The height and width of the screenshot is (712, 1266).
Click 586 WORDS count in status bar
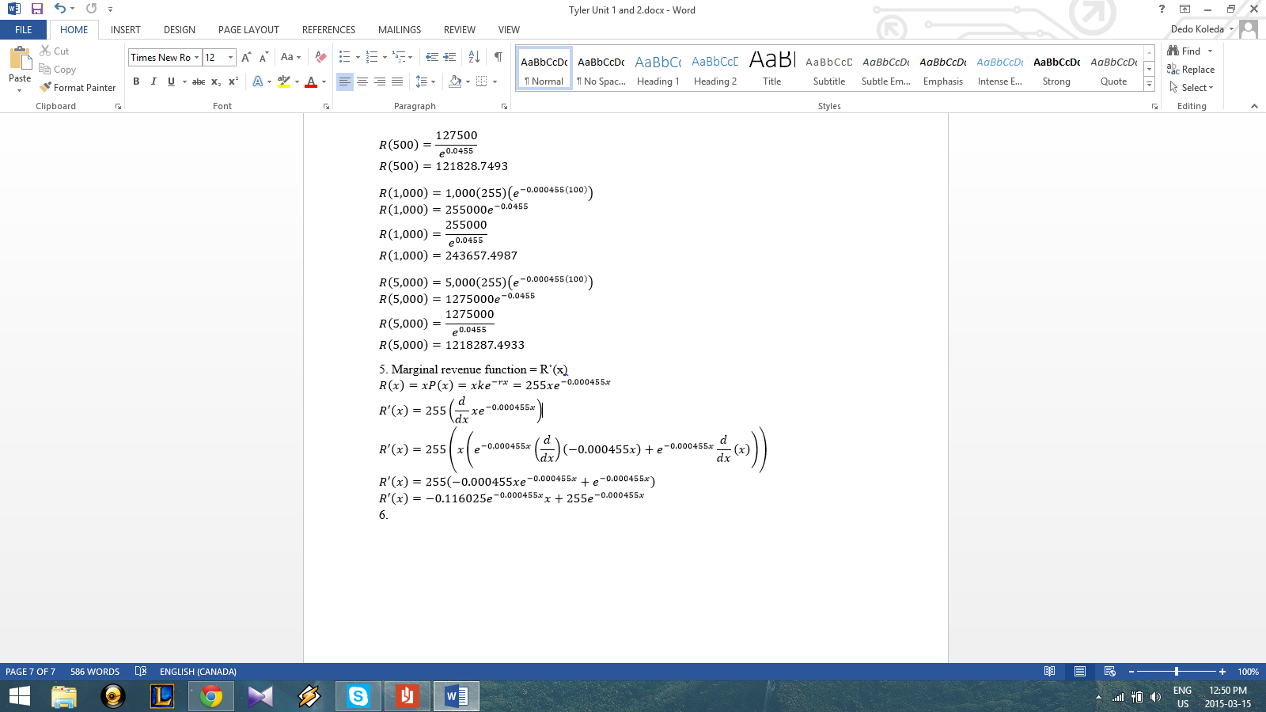tap(95, 672)
